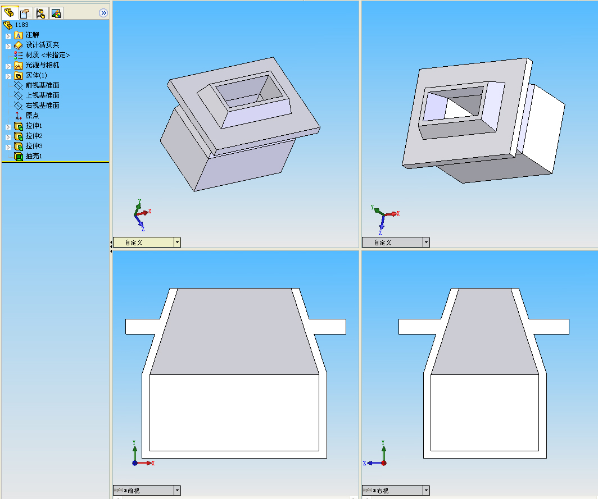This screenshot has height=499, width=598.
Task: Click the 实体(1) solid bodies folder icon
Action: [x=19, y=75]
